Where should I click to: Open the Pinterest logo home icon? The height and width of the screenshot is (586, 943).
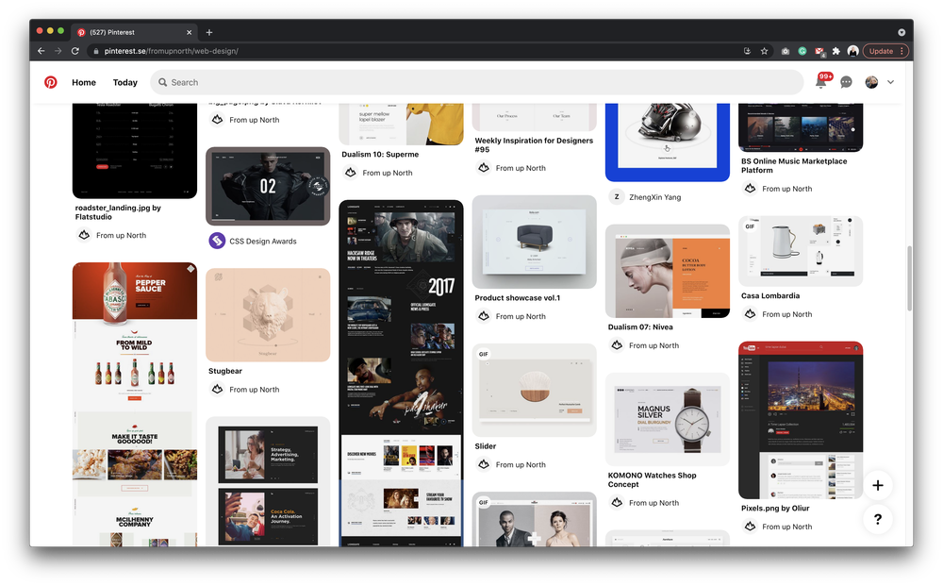click(x=51, y=82)
